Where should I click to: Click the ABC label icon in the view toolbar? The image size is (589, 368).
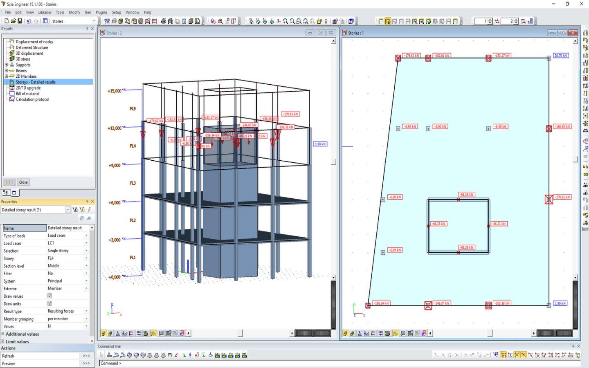(139, 333)
